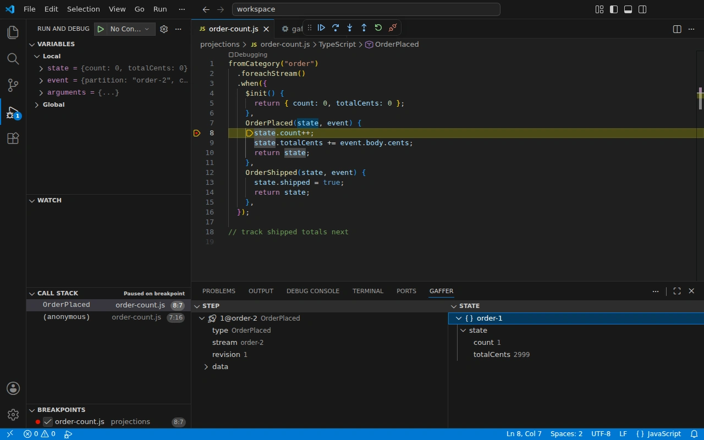Grab the debug toolbar drag handle
The width and height of the screenshot is (704, 440).
click(310, 28)
